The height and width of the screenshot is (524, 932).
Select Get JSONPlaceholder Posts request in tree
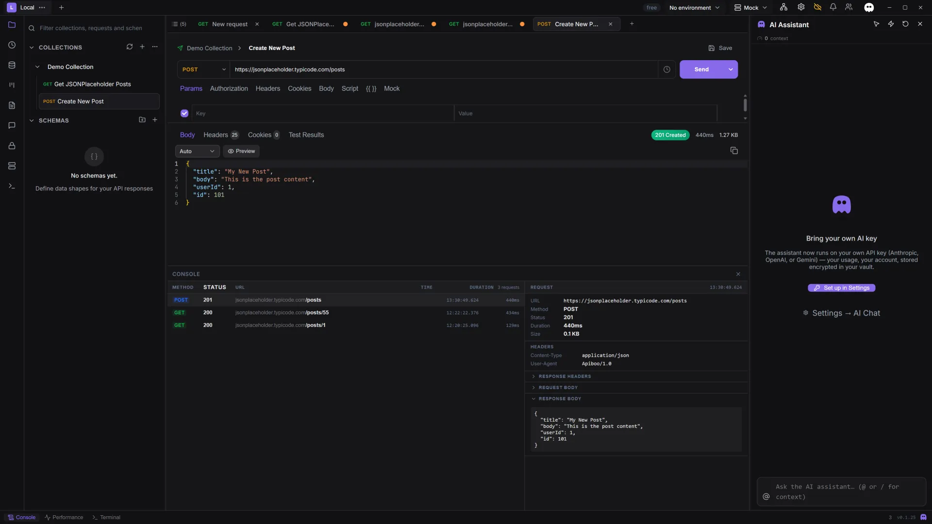99,84
